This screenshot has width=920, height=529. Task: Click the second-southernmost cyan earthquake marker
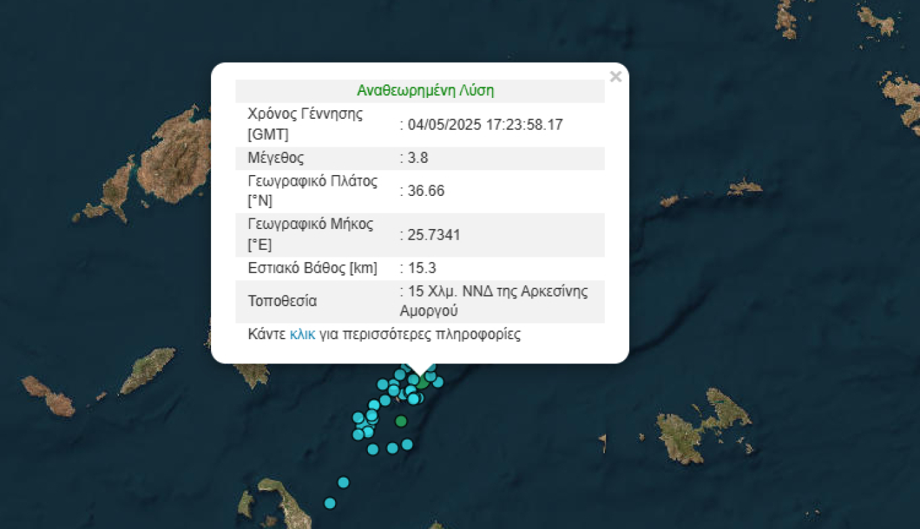(x=343, y=482)
